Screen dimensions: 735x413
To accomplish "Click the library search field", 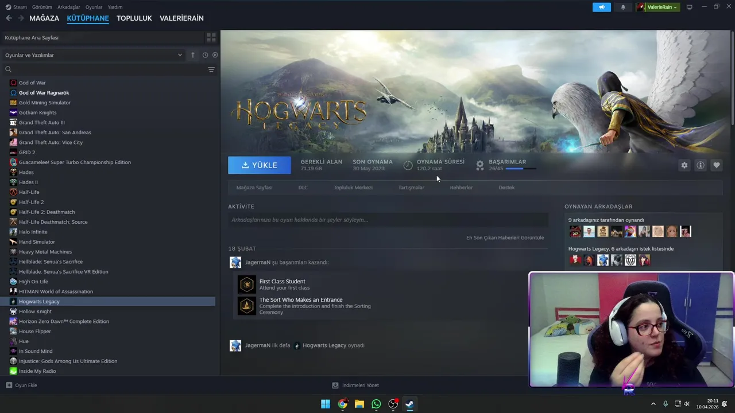I will click(x=103, y=69).
